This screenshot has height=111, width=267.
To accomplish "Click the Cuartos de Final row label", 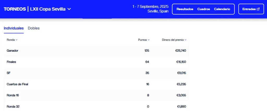I will point(17,84).
